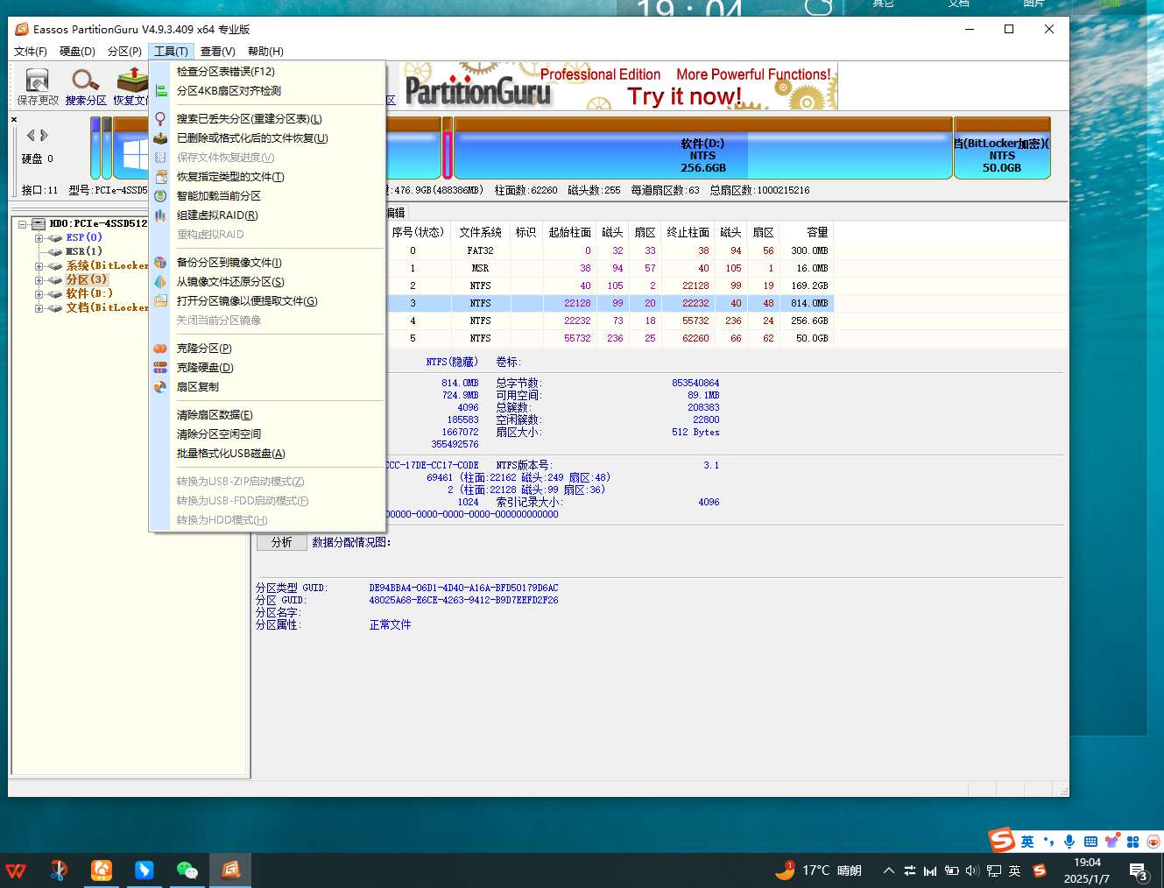Click the open partition image icon
The height and width of the screenshot is (888, 1164).
pyautogui.click(x=160, y=301)
